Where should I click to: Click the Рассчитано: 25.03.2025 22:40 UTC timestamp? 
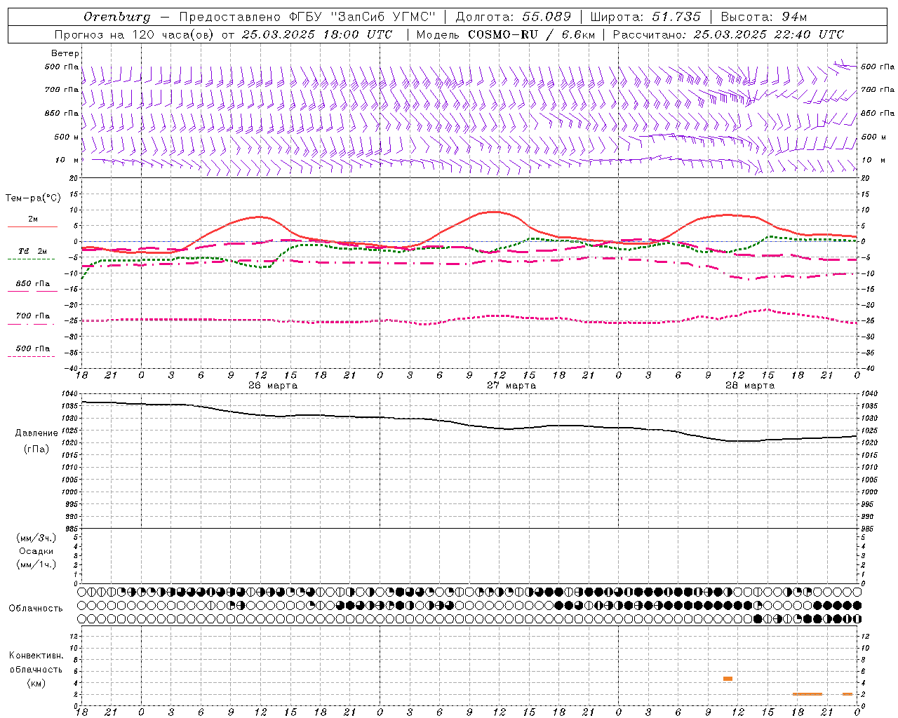[x=728, y=34]
